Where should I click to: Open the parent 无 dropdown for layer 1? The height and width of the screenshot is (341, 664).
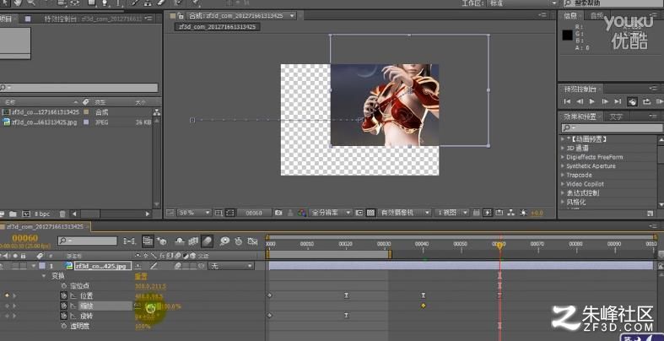pos(231,266)
